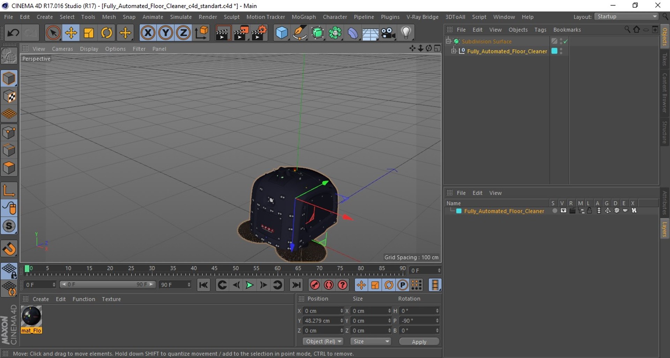Select the mat_Flo material thumbnail

tap(31, 316)
